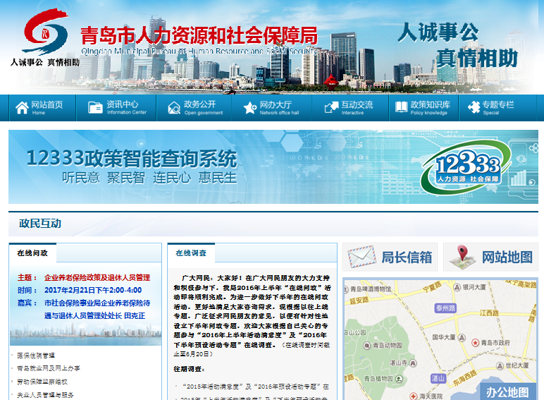Click the folder icon beside 资讯中心
The image size is (544, 400).
point(95,108)
